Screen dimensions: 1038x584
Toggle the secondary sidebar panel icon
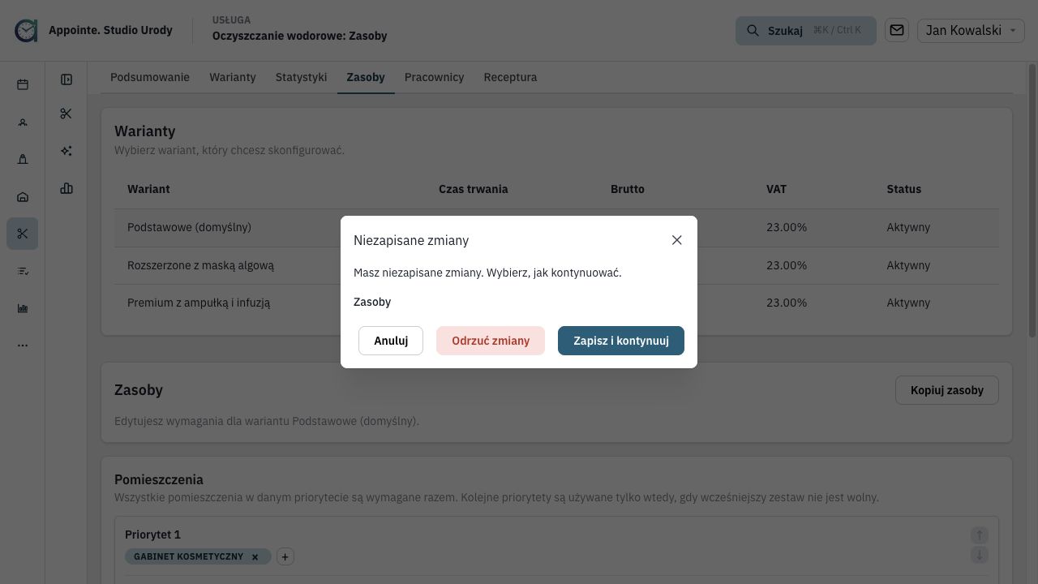[66, 79]
